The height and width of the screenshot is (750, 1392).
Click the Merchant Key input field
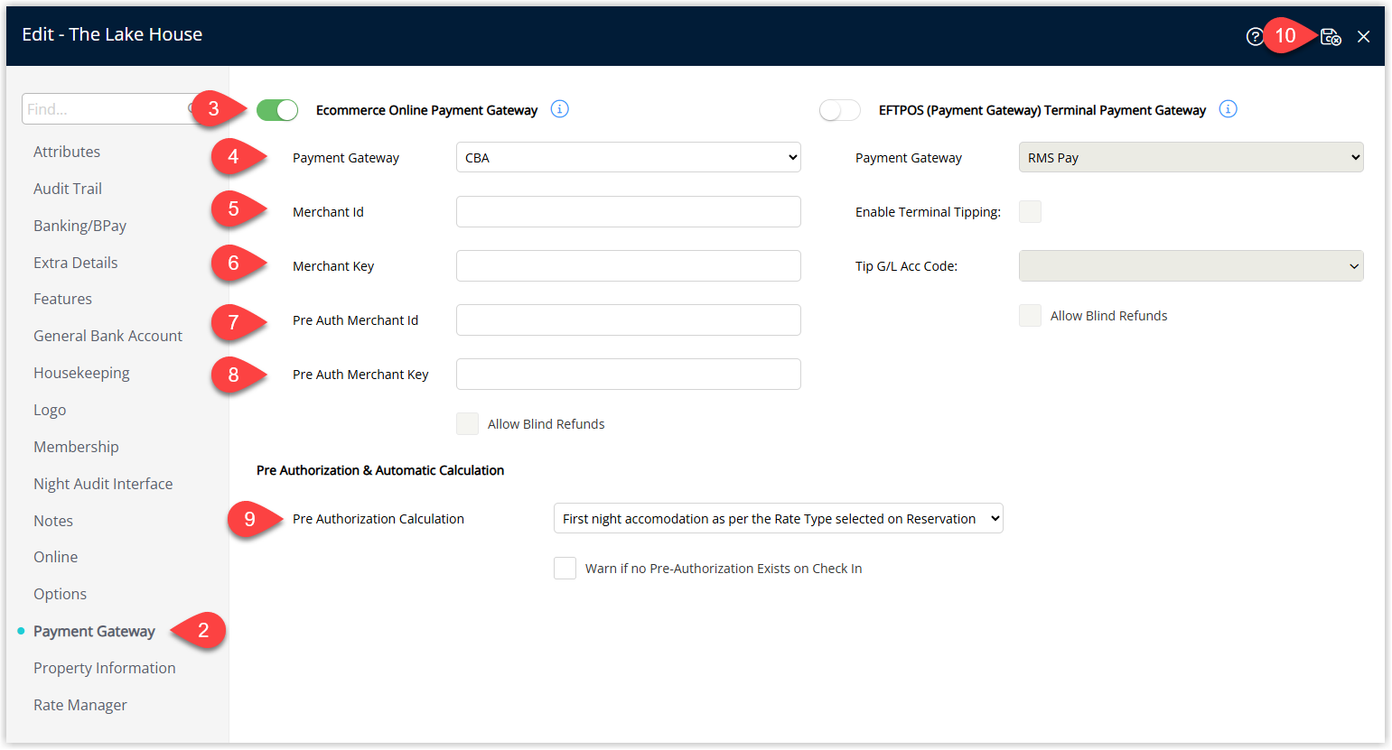pos(629,265)
